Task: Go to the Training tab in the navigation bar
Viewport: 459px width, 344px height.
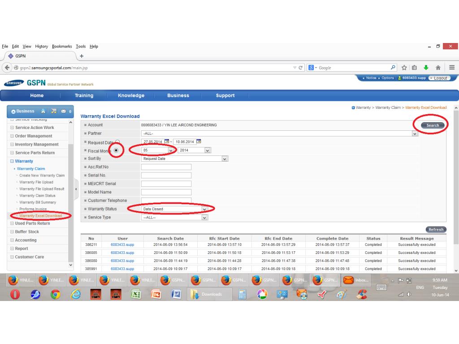Action: tap(84, 95)
